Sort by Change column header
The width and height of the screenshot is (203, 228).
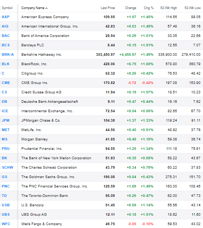[x=131, y=8]
